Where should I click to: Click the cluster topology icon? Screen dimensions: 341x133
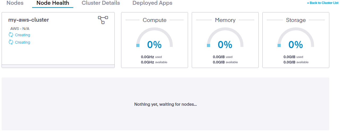click(103, 20)
